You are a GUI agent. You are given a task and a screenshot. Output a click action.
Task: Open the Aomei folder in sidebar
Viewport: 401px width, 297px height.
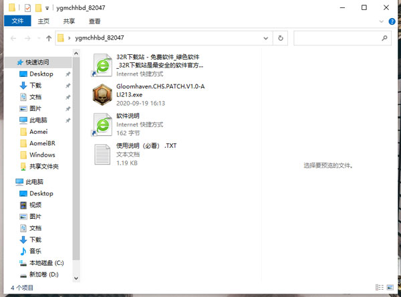pyautogui.click(x=39, y=132)
